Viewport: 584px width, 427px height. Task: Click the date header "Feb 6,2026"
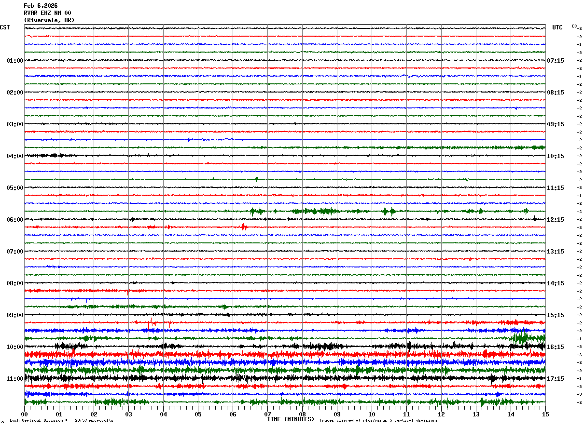click(x=41, y=6)
